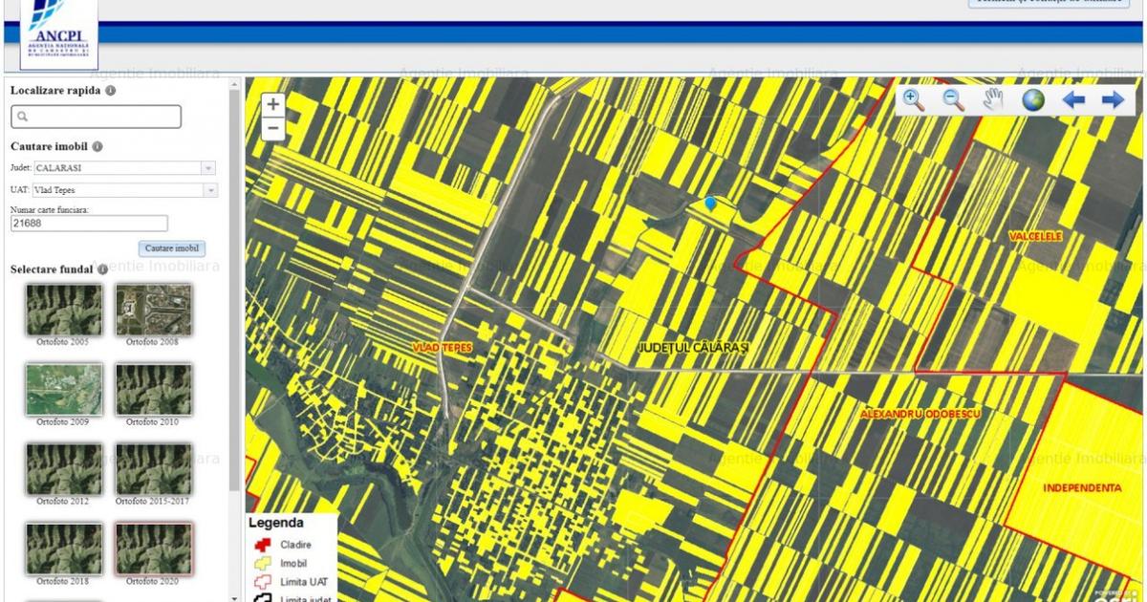Go to next map view arrow
This screenshot has width=1147, height=602.
point(1113,100)
